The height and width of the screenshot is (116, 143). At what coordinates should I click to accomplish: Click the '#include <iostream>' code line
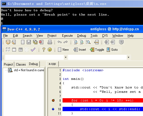click(x=83, y=70)
